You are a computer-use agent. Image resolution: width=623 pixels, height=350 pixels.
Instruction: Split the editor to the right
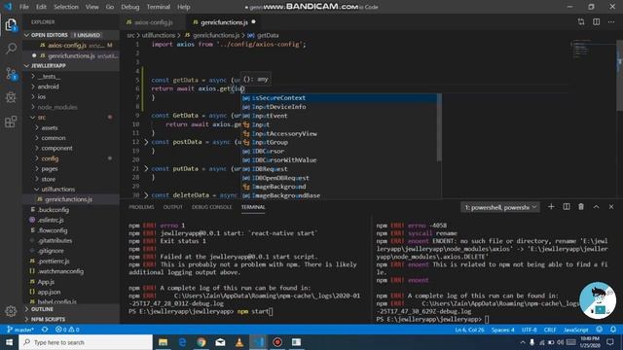[597, 22]
